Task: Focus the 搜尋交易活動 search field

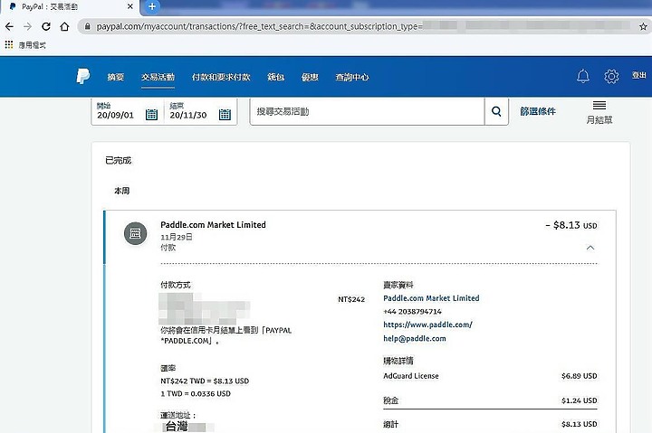Action: tap(367, 111)
